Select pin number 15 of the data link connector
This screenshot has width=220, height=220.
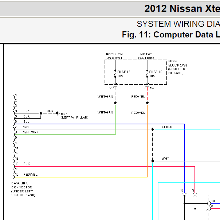[17, 169]
